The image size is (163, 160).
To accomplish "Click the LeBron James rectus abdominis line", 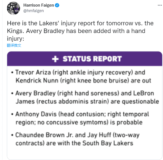I will tap(87, 101).
